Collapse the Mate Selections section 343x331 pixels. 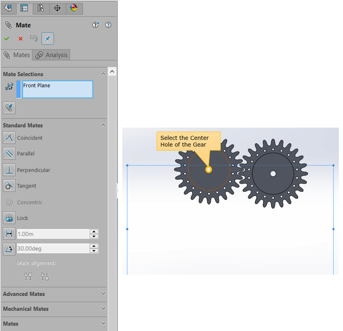[x=103, y=74]
